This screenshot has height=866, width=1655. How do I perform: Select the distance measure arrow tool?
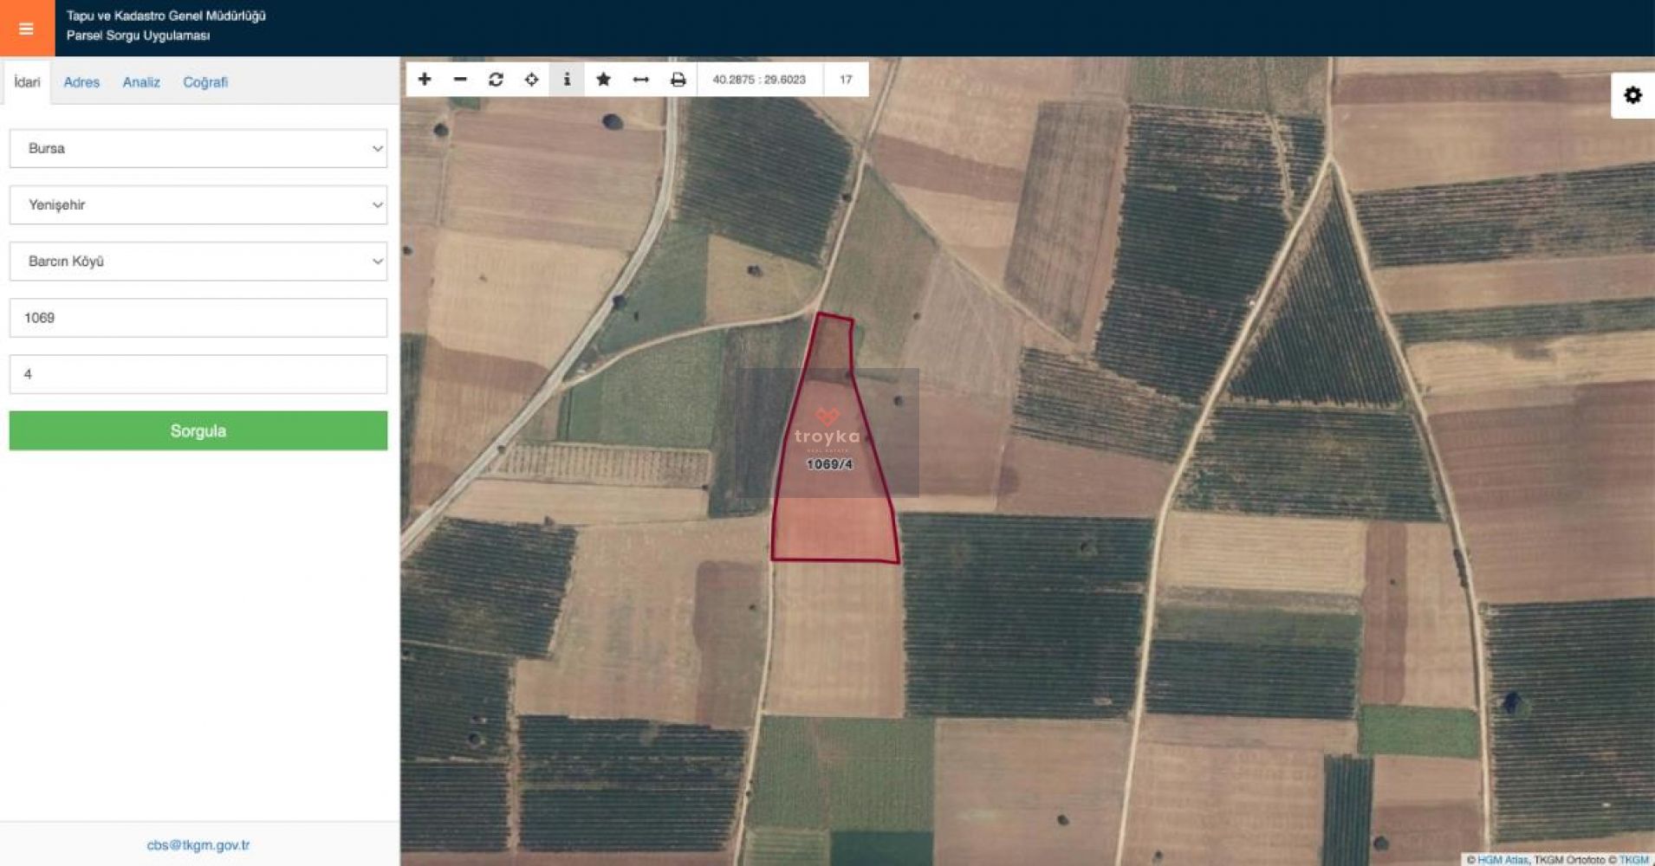pos(640,80)
